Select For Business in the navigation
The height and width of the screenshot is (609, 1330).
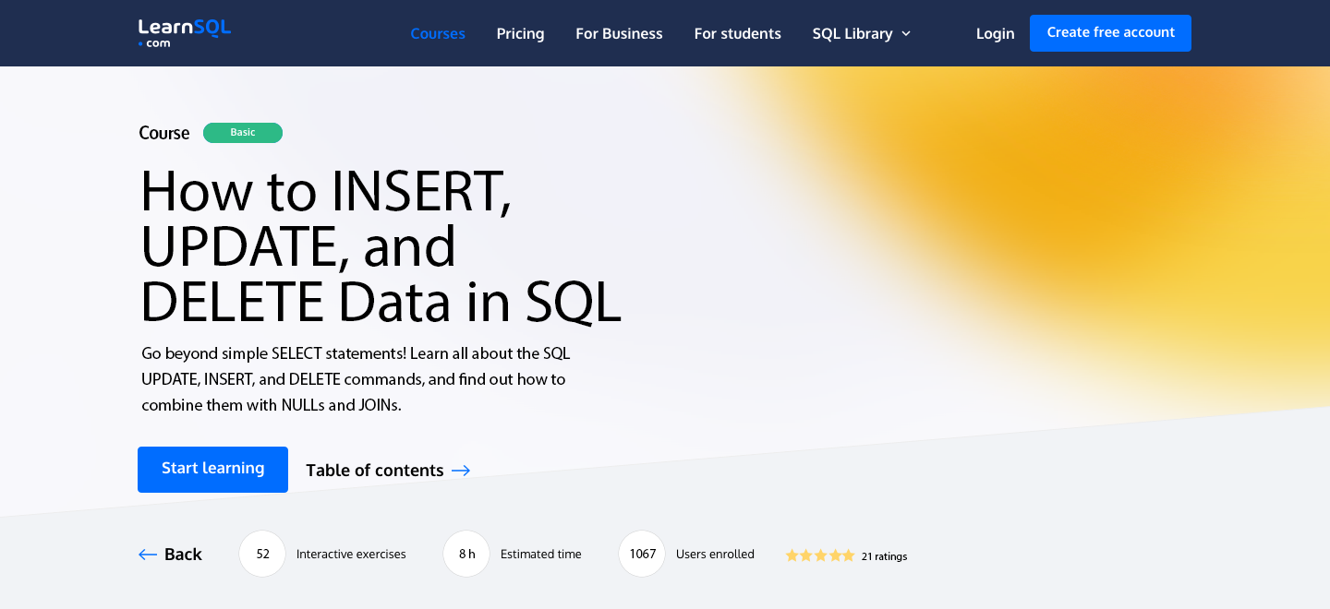[619, 33]
